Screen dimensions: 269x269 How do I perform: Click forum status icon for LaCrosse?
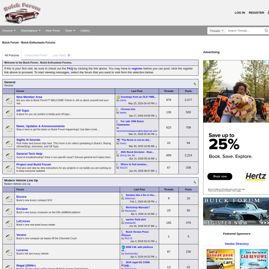click(x=9, y=223)
